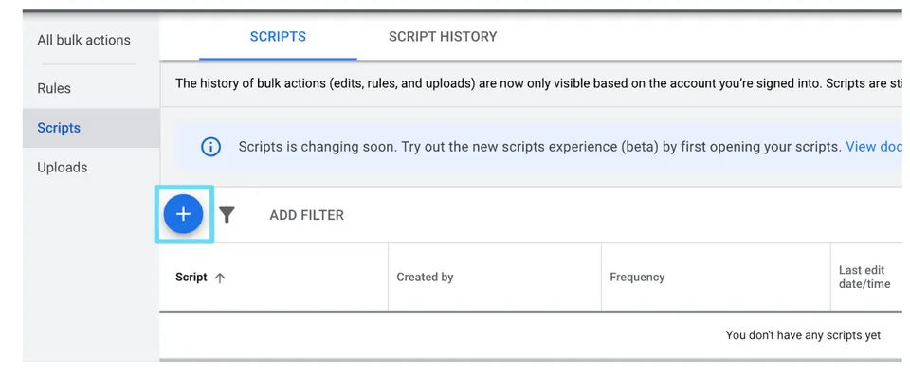Open Rules in the sidebar
The image size is (910, 377).
click(54, 88)
